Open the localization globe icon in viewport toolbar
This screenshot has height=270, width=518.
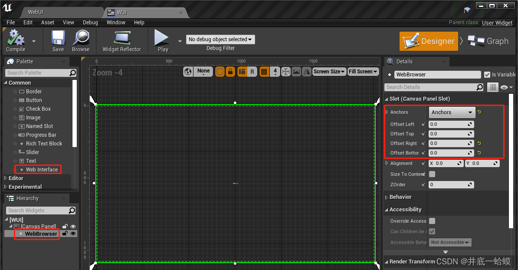click(188, 71)
